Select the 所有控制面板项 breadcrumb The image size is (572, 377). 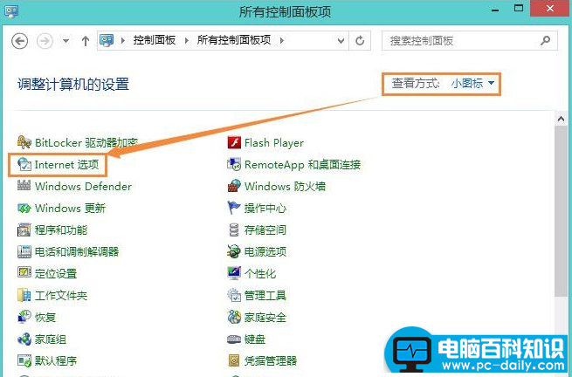pos(234,40)
